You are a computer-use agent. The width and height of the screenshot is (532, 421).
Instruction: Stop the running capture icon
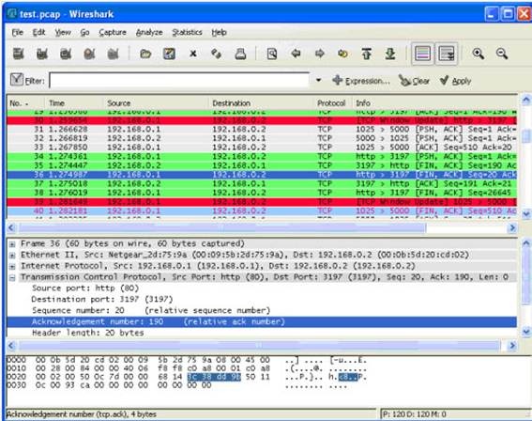click(x=89, y=54)
